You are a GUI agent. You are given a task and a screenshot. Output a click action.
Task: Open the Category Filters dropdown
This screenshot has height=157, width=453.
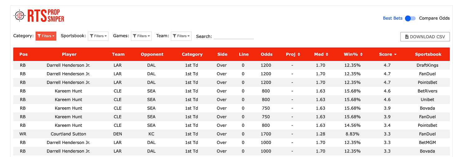click(x=46, y=36)
